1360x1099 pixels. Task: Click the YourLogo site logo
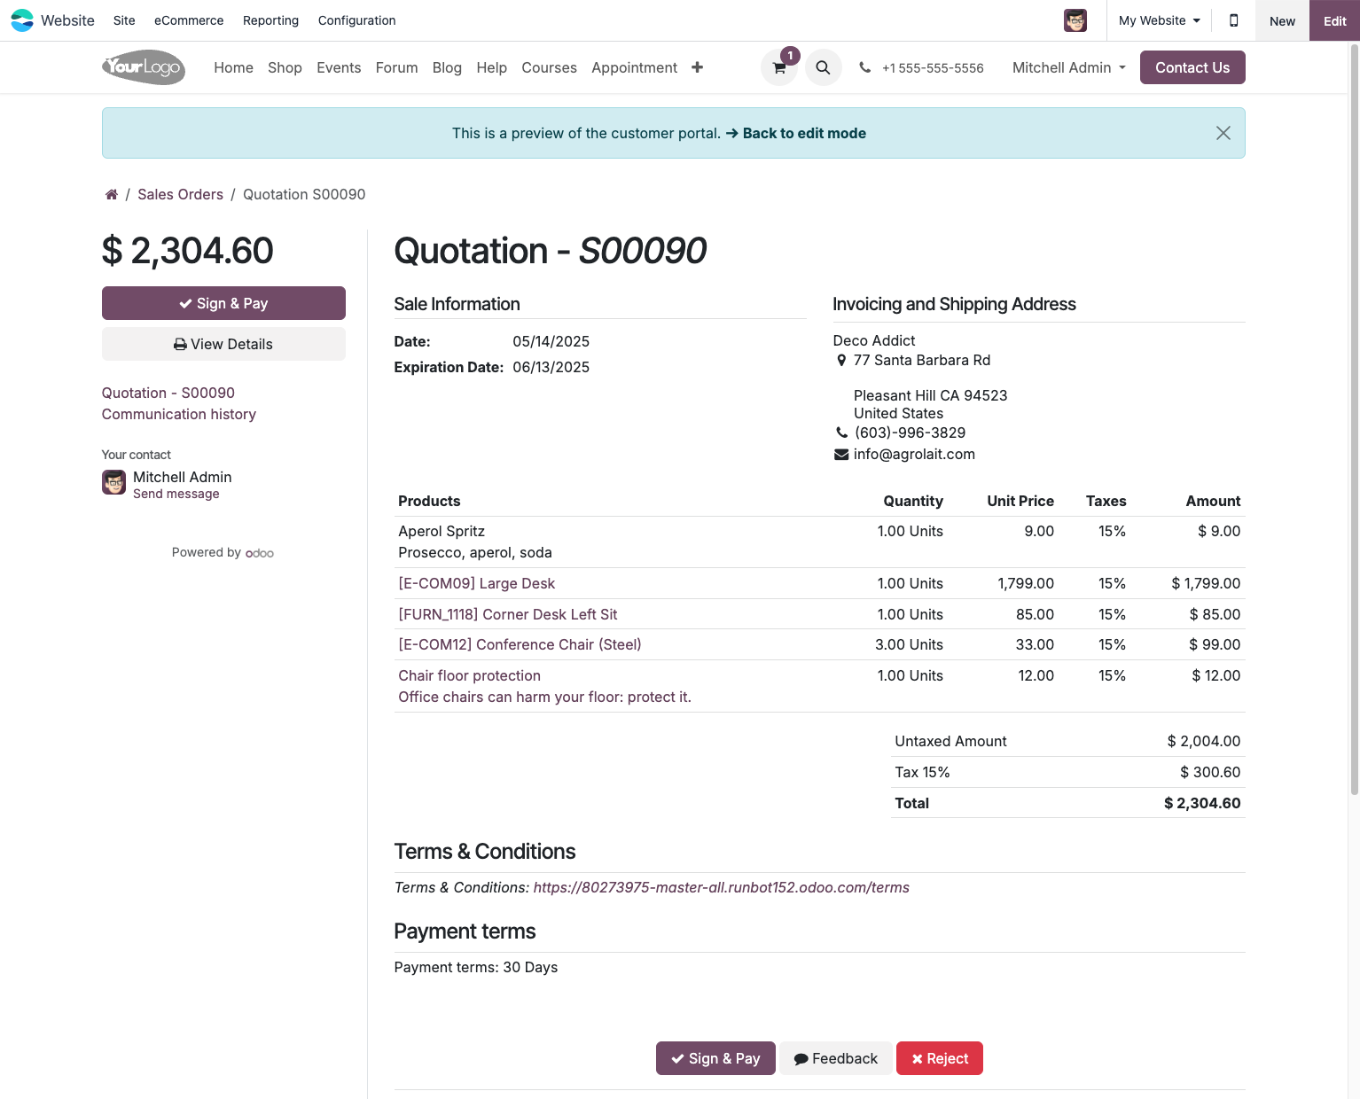[144, 67]
